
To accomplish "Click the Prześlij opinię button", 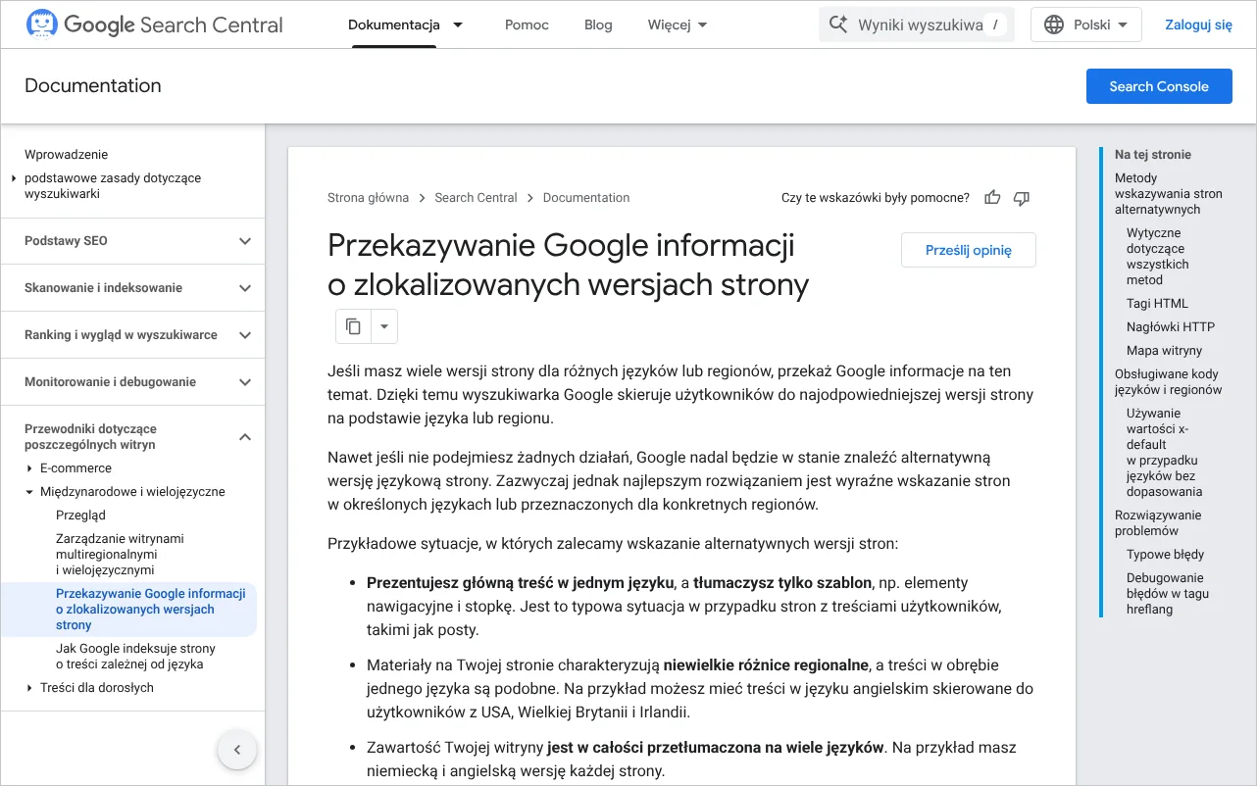I will (969, 250).
